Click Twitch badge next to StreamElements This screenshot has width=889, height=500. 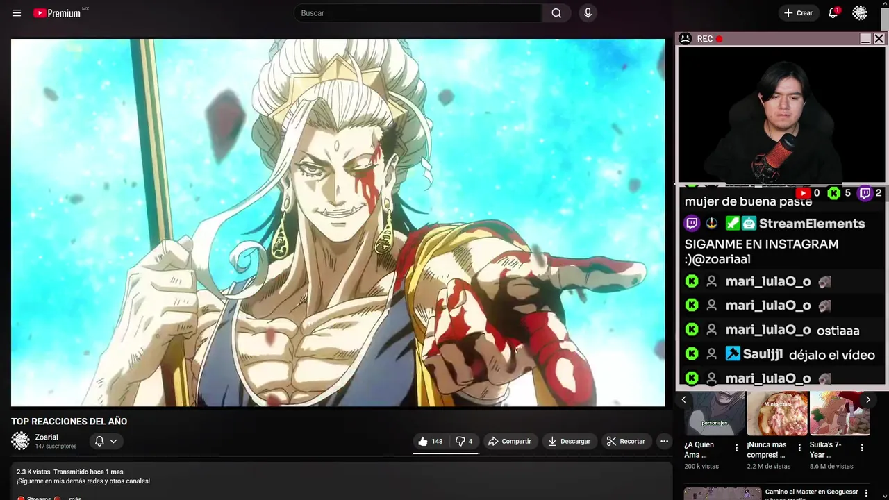click(692, 224)
